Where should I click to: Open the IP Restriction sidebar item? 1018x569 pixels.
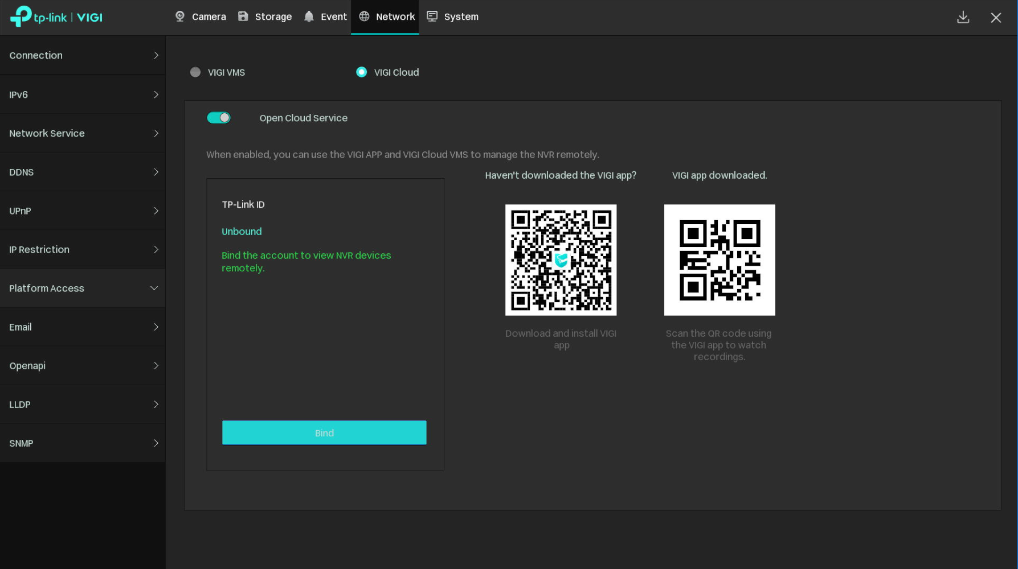pos(83,249)
